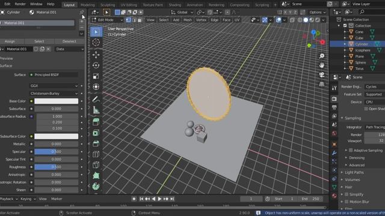Click the Deselect button in material panel
The image size is (385, 216).
[69, 41]
